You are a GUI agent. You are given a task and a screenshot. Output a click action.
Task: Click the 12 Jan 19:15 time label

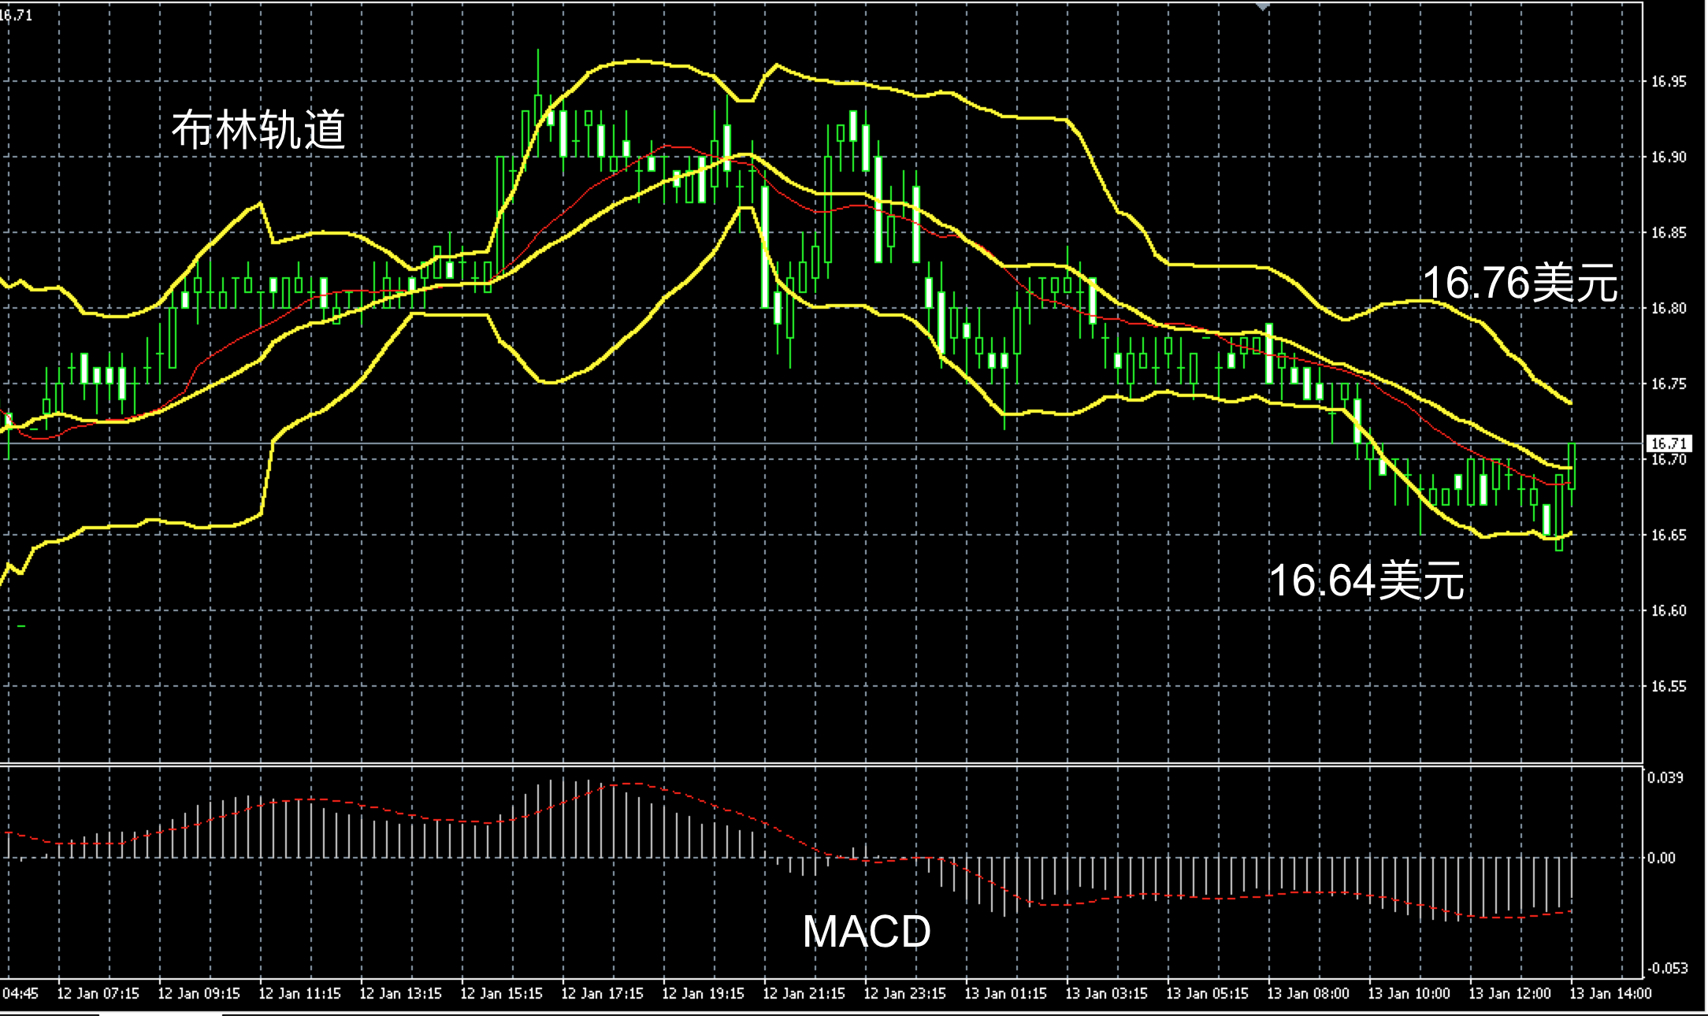click(703, 994)
